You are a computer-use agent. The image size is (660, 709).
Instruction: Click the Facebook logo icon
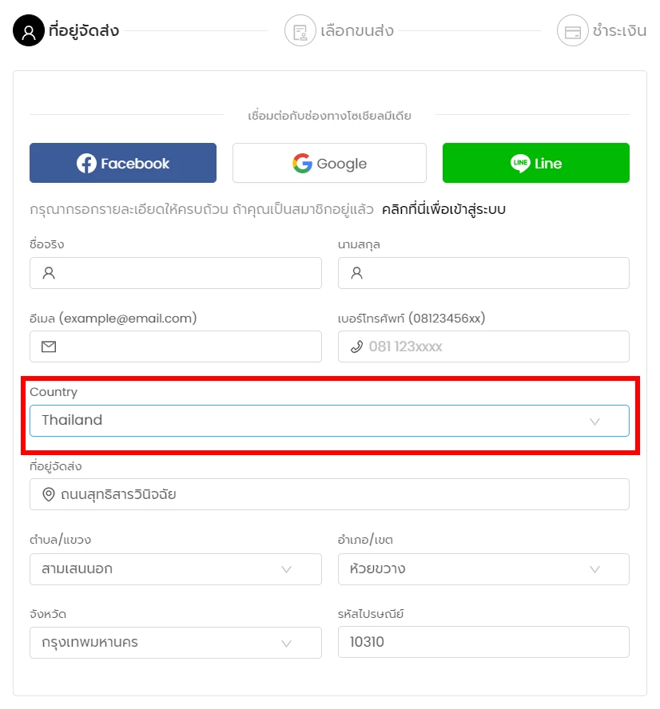pyautogui.click(x=86, y=163)
